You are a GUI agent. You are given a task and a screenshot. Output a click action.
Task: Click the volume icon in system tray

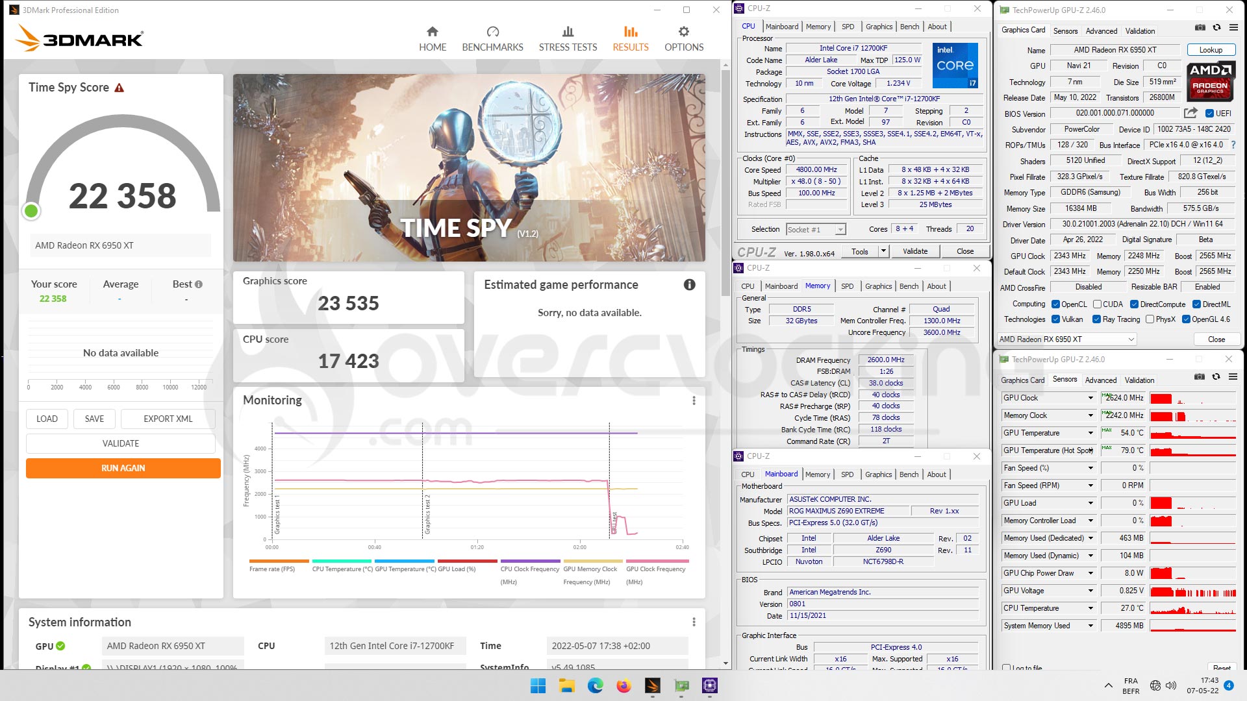pyautogui.click(x=1171, y=685)
